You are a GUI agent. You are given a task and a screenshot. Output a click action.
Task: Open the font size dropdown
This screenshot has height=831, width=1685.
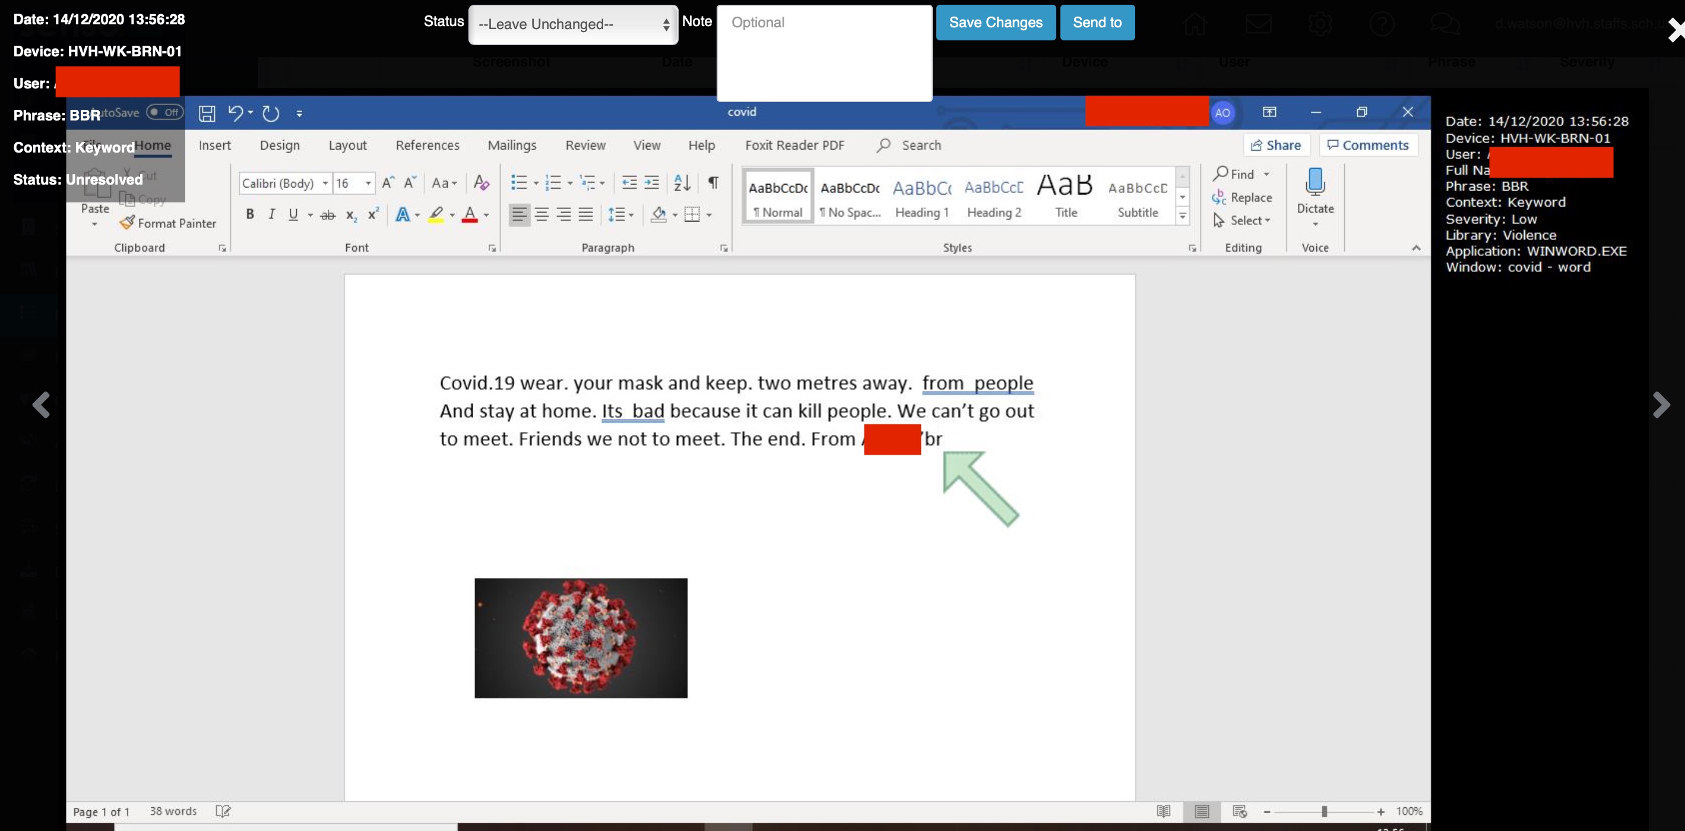pyautogui.click(x=368, y=183)
